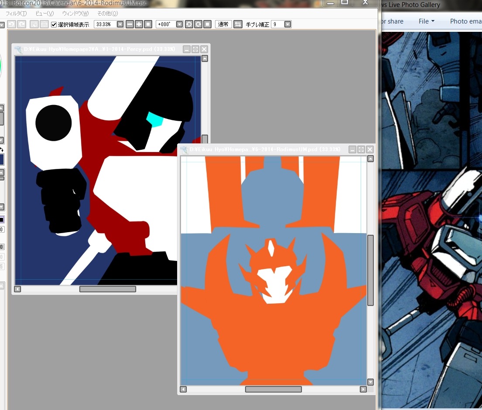The height and width of the screenshot is (410, 482).
Task: Click the Percy window horizontal scrollbar thumb
Action: 108,289
